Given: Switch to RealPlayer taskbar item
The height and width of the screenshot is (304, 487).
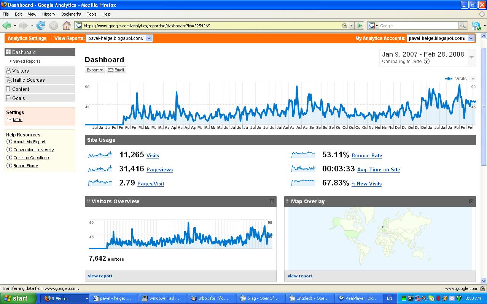Looking at the screenshot, I should click(x=359, y=298).
